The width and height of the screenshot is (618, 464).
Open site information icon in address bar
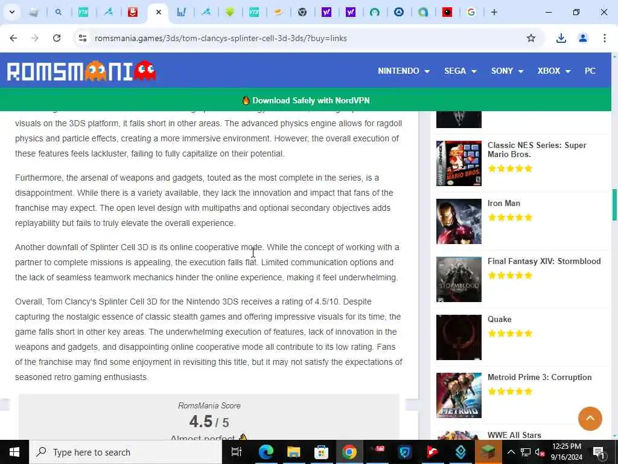tap(83, 38)
